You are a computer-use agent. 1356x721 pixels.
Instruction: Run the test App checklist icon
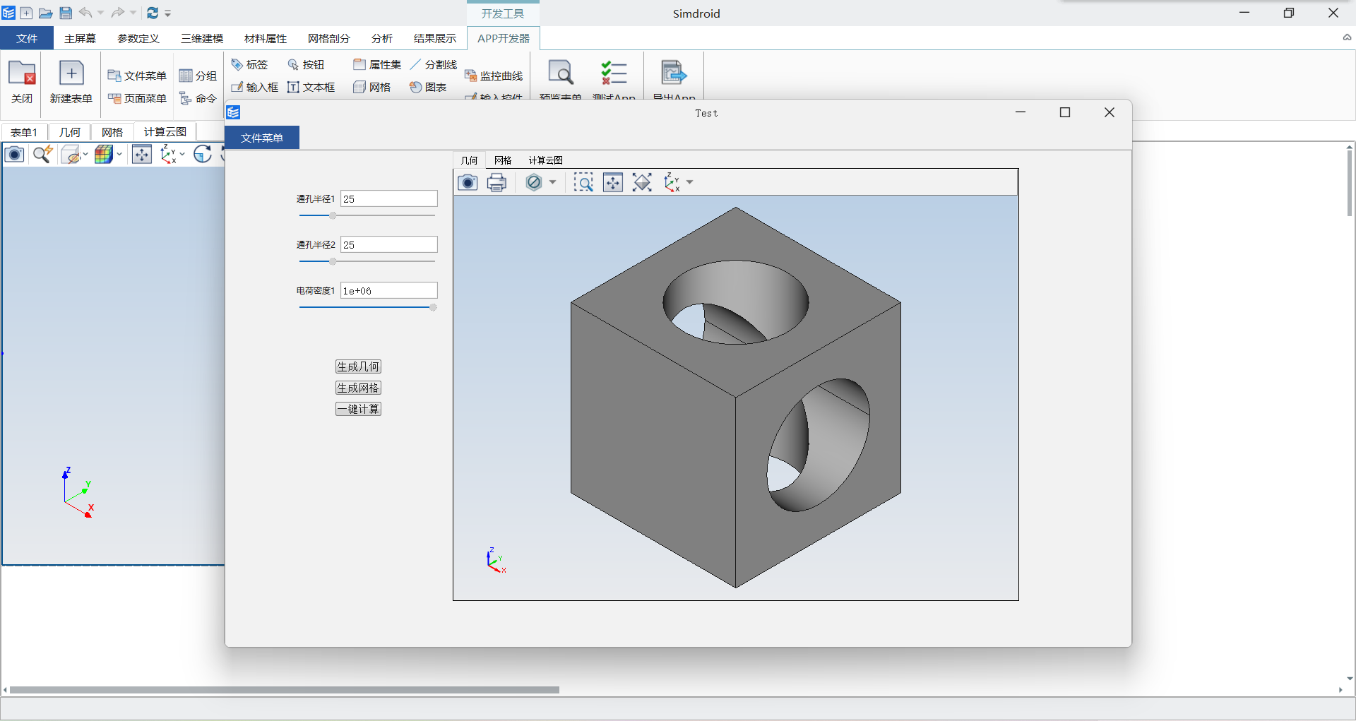[x=614, y=73]
